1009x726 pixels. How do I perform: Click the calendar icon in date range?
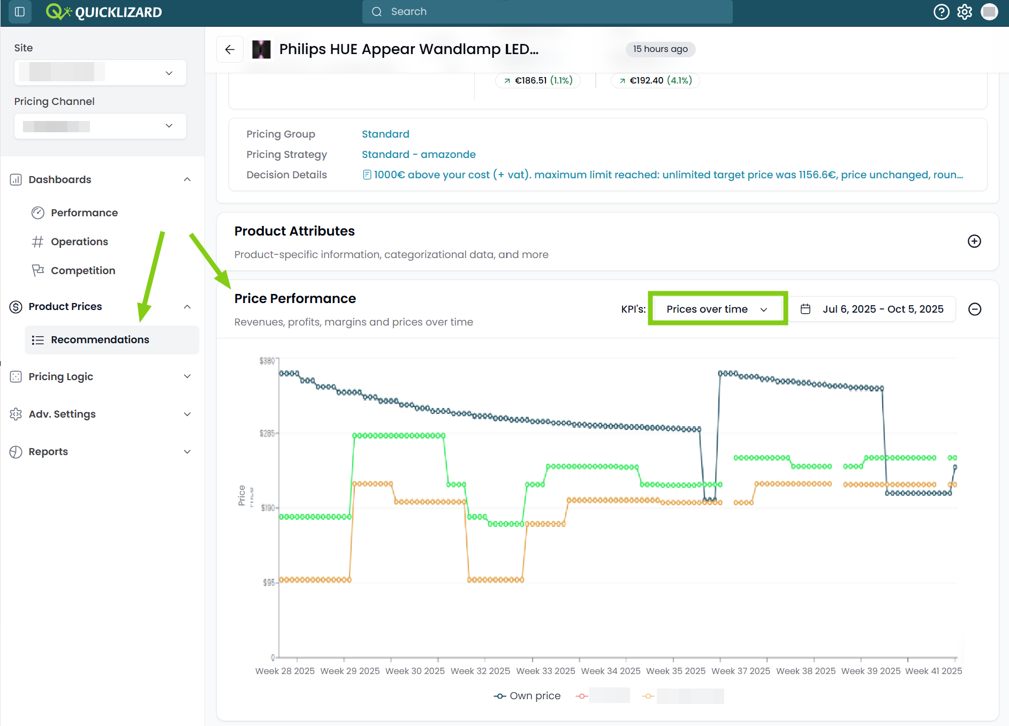pos(806,309)
